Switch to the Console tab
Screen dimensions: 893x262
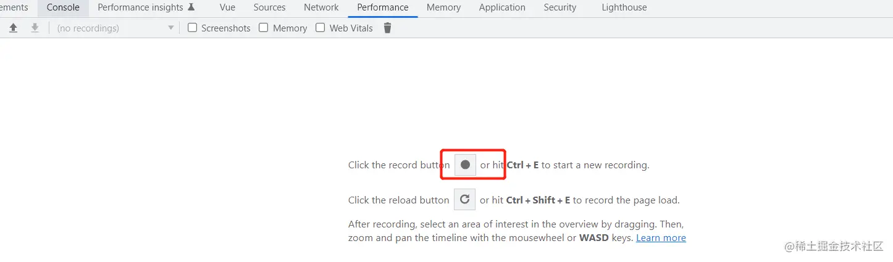tap(63, 7)
